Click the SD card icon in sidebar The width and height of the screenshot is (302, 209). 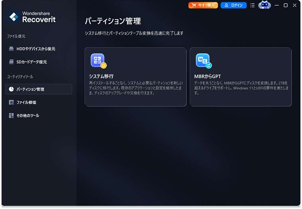click(12, 62)
